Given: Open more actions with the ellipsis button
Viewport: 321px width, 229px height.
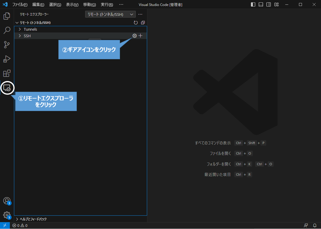Looking at the screenshot, I should (x=140, y=14).
